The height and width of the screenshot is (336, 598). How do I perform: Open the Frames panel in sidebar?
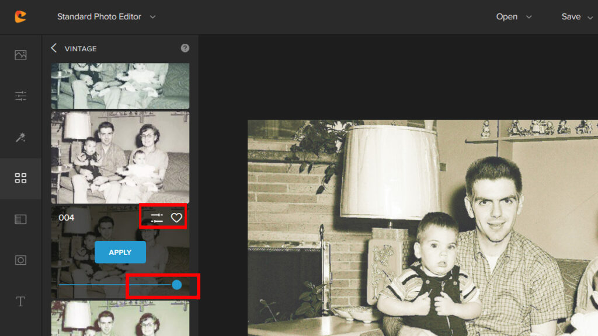(x=20, y=260)
